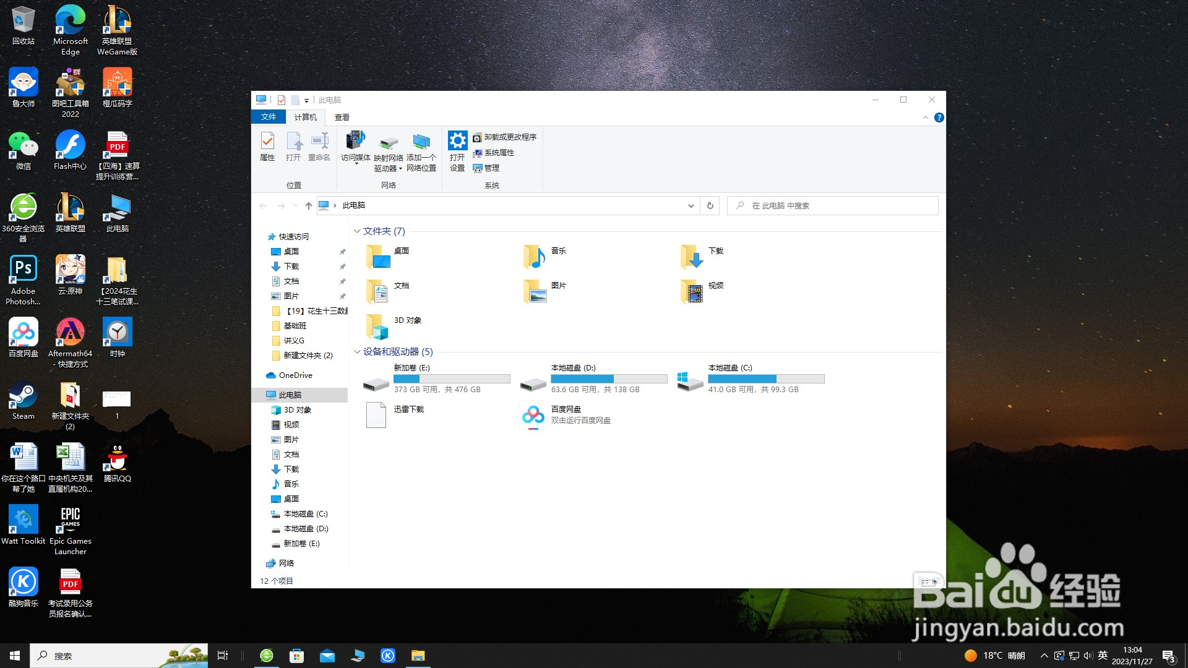The image size is (1188, 668).
Task: Open the address bar history dropdown
Action: (691, 206)
